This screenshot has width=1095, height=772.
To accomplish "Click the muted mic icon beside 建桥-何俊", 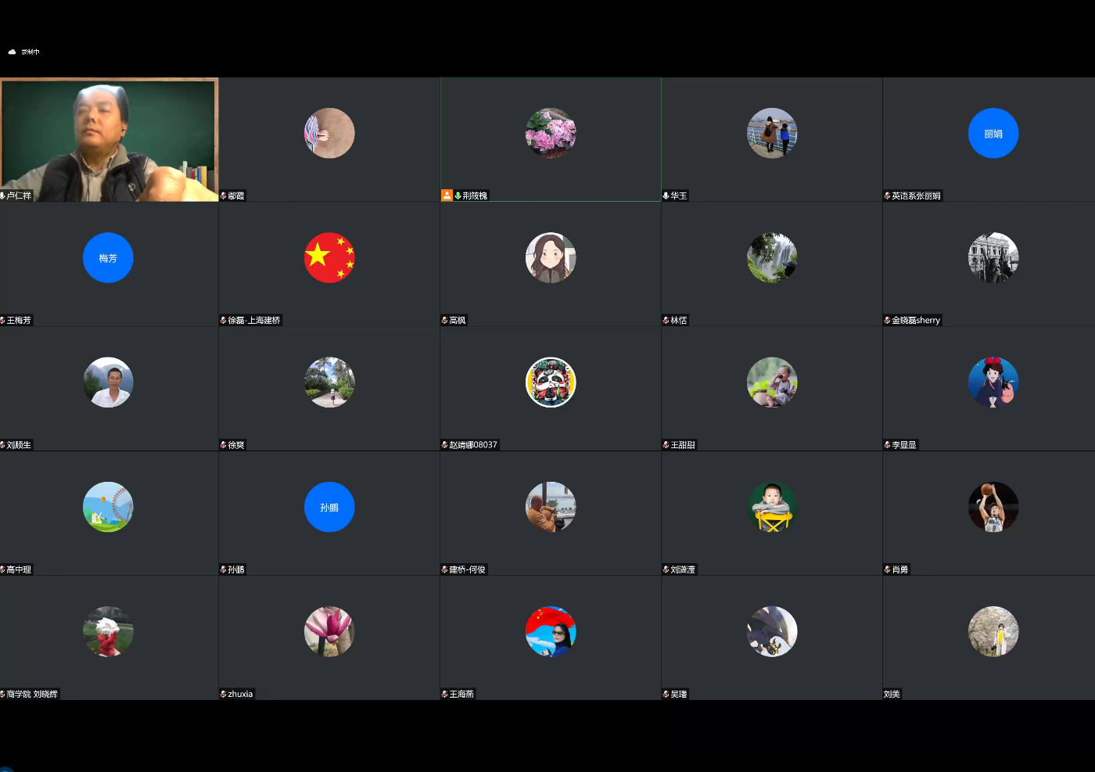I will tap(445, 569).
